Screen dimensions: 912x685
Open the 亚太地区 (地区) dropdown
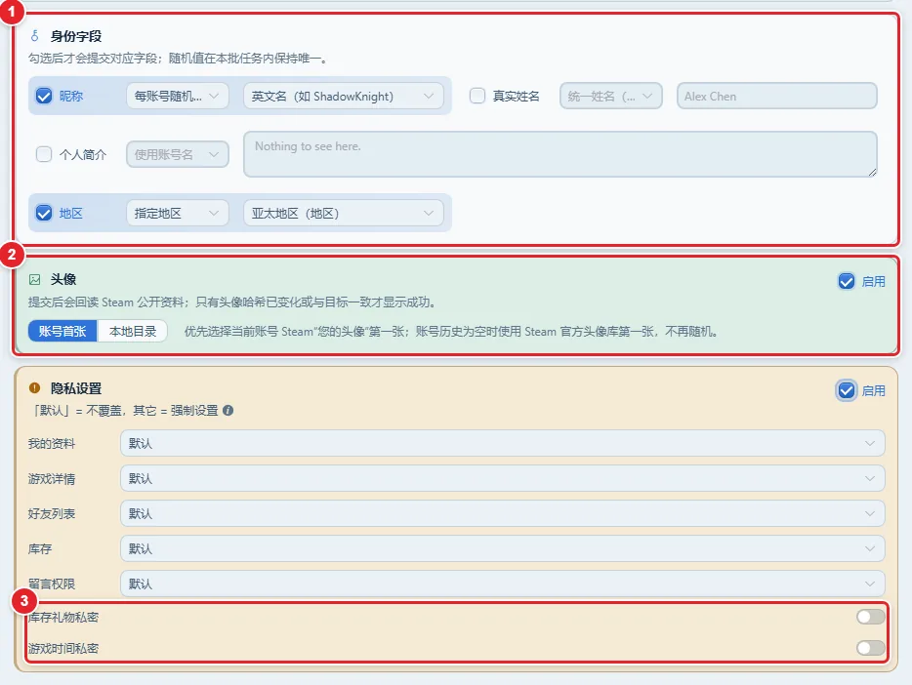[x=343, y=214]
